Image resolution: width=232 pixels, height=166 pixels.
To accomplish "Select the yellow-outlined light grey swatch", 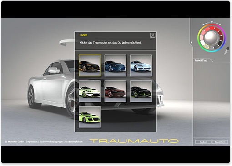I will (x=206, y=47).
